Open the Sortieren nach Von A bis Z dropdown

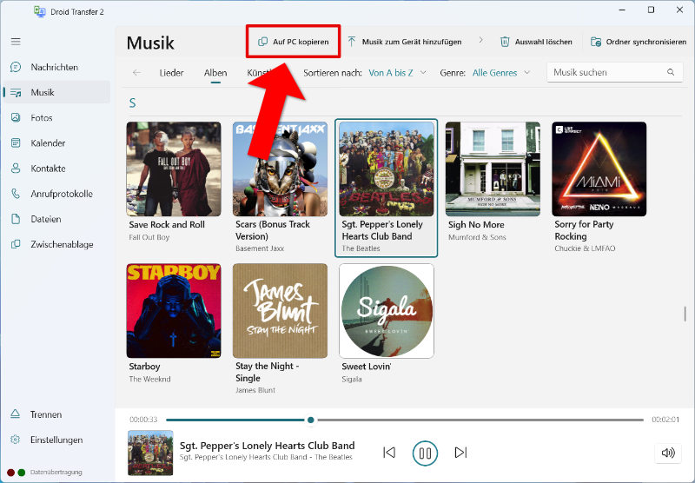[x=398, y=73]
